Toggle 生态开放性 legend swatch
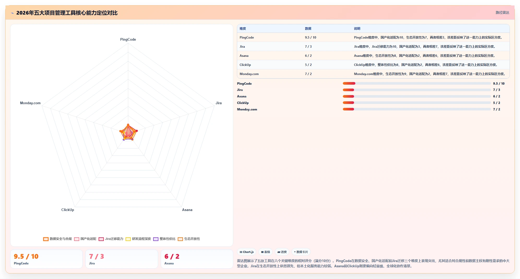 tap(180, 239)
